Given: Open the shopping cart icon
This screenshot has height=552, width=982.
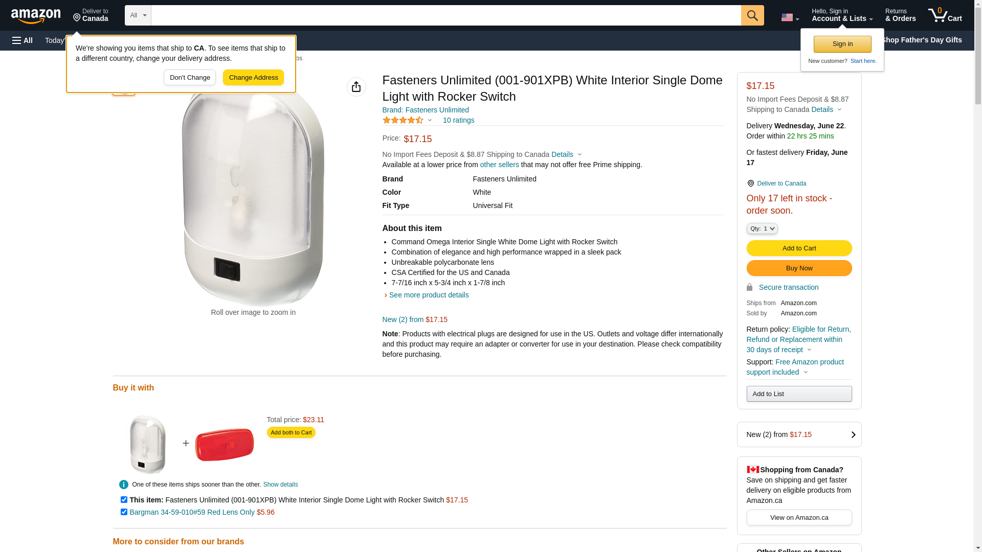Looking at the screenshot, I should [x=944, y=15].
